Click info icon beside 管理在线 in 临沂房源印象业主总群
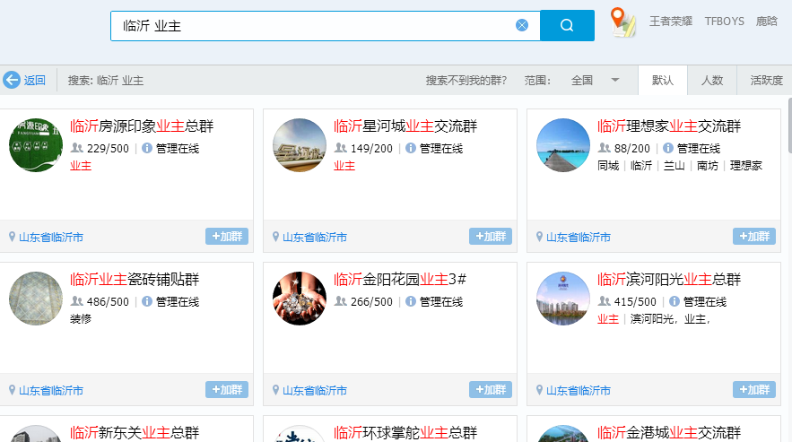 click(147, 148)
